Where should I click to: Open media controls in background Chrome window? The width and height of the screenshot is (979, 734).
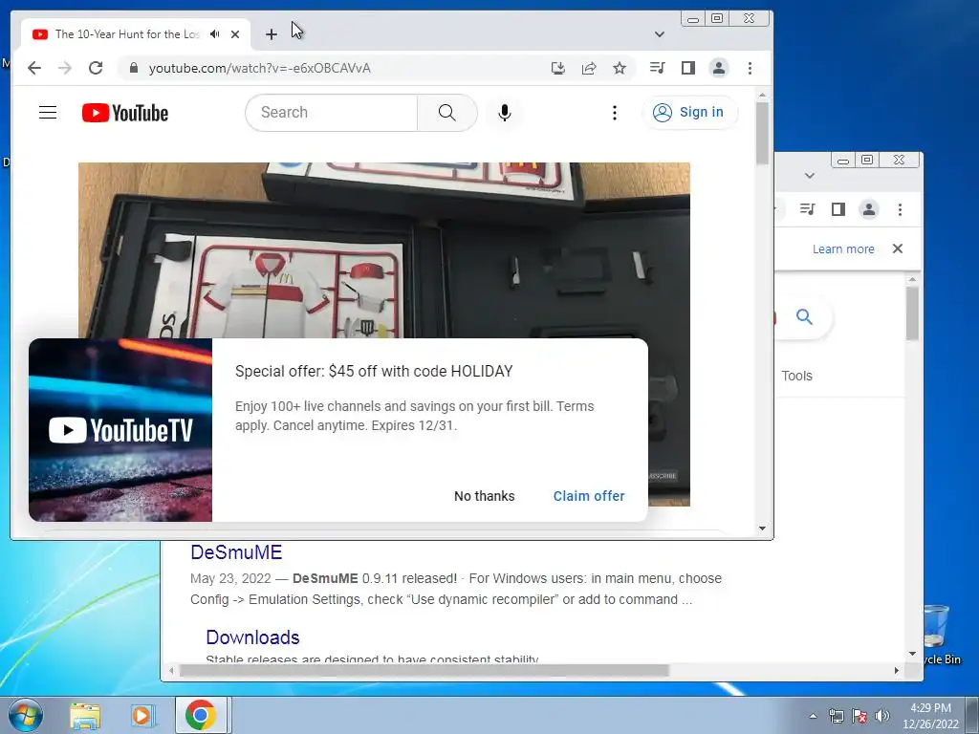coord(807,209)
